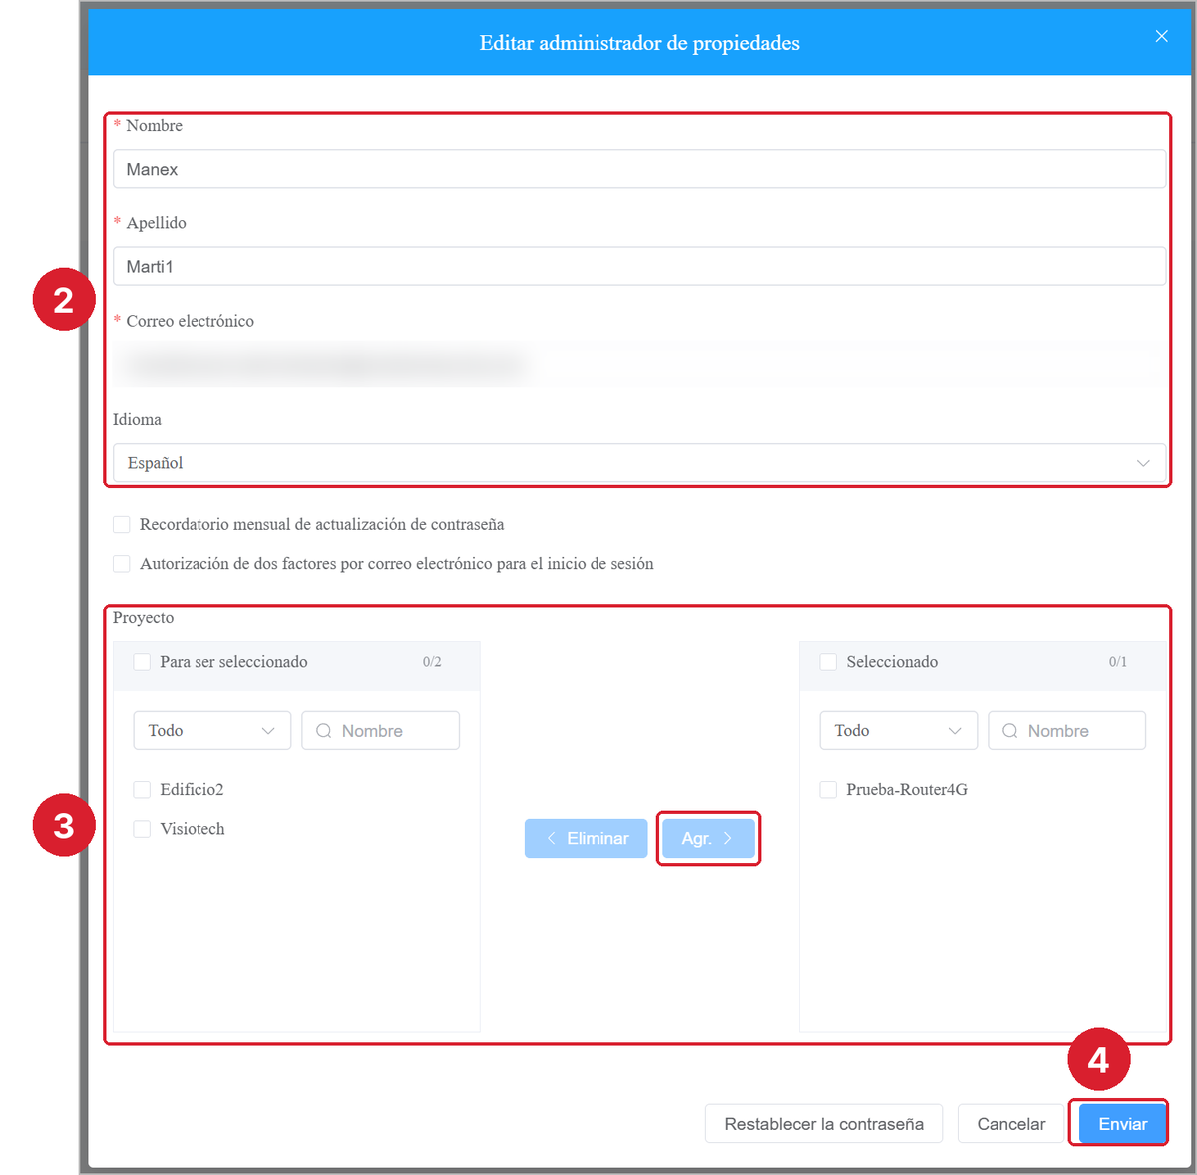The image size is (1197, 1175).
Task: Click the Apellido field containing Marti1
Action: [x=639, y=266]
